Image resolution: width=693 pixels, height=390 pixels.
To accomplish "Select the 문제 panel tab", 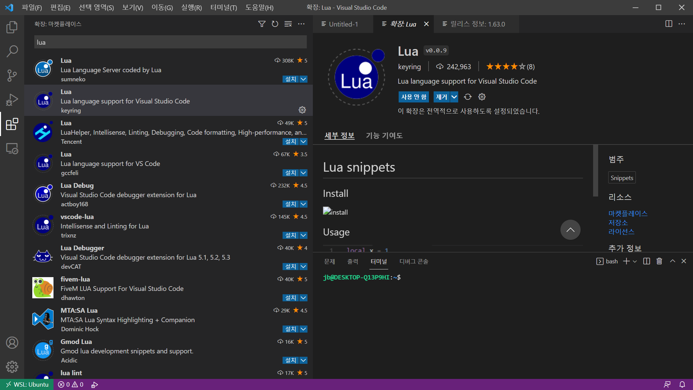I will tap(330, 261).
